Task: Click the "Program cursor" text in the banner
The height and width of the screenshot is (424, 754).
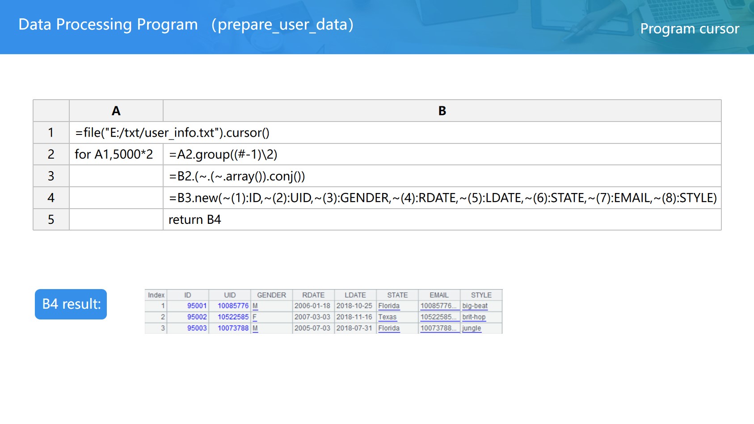Action: pyautogui.click(x=689, y=29)
